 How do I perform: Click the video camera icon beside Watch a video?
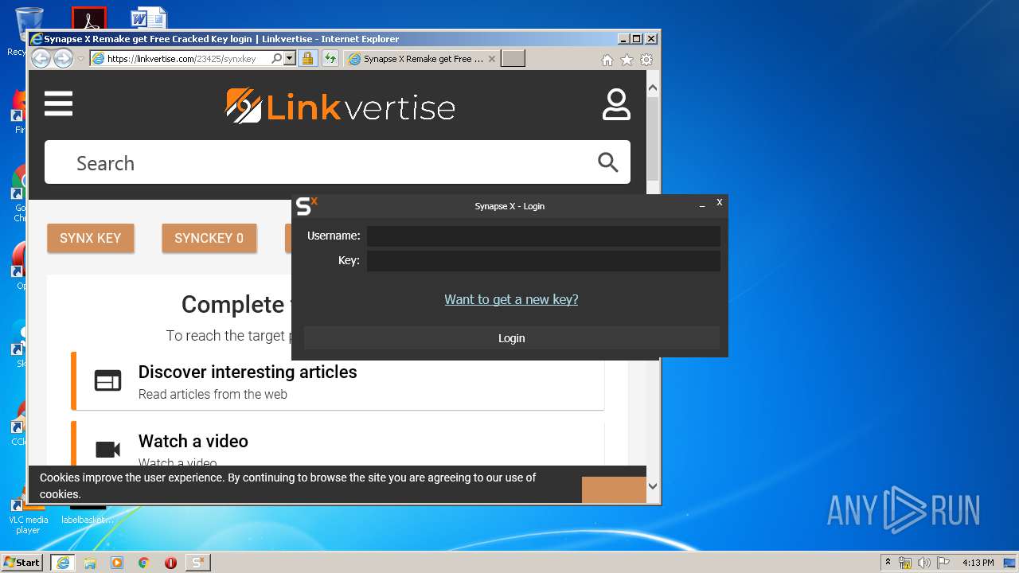point(107,450)
